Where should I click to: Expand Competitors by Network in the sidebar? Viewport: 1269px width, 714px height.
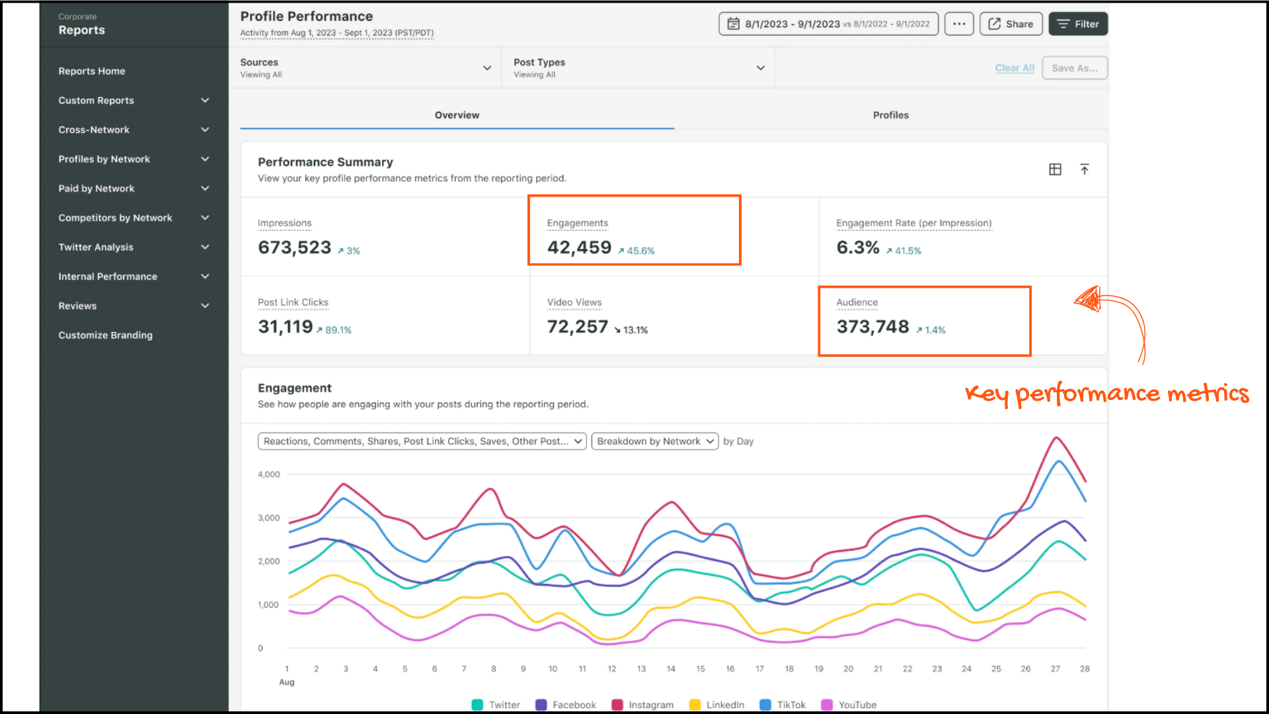[x=133, y=218]
